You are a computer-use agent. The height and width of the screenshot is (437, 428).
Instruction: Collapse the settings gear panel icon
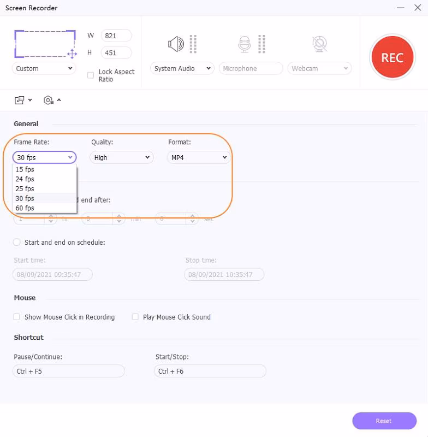(52, 100)
